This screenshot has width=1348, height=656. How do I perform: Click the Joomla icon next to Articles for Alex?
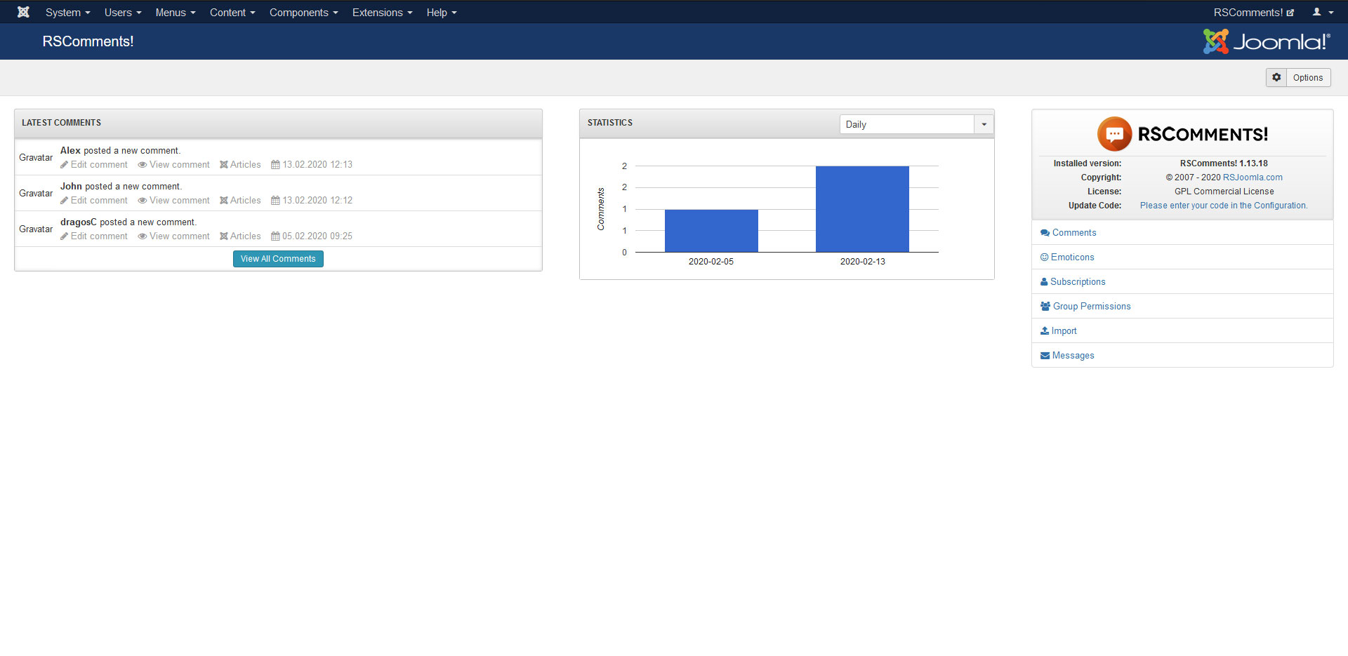pyautogui.click(x=224, y=165)
